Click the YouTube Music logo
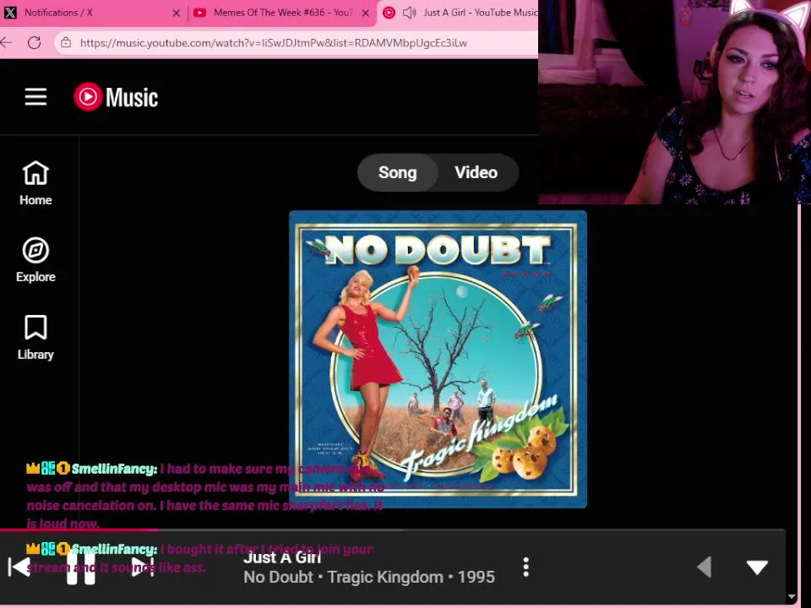This screenshot has height=608, width=811. point(116,96)
